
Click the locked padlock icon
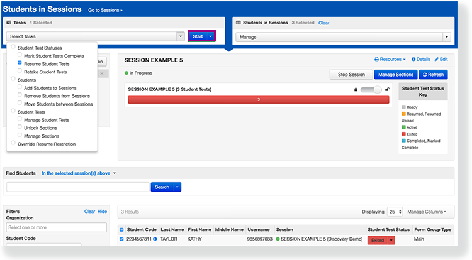[x=356, y=90]
